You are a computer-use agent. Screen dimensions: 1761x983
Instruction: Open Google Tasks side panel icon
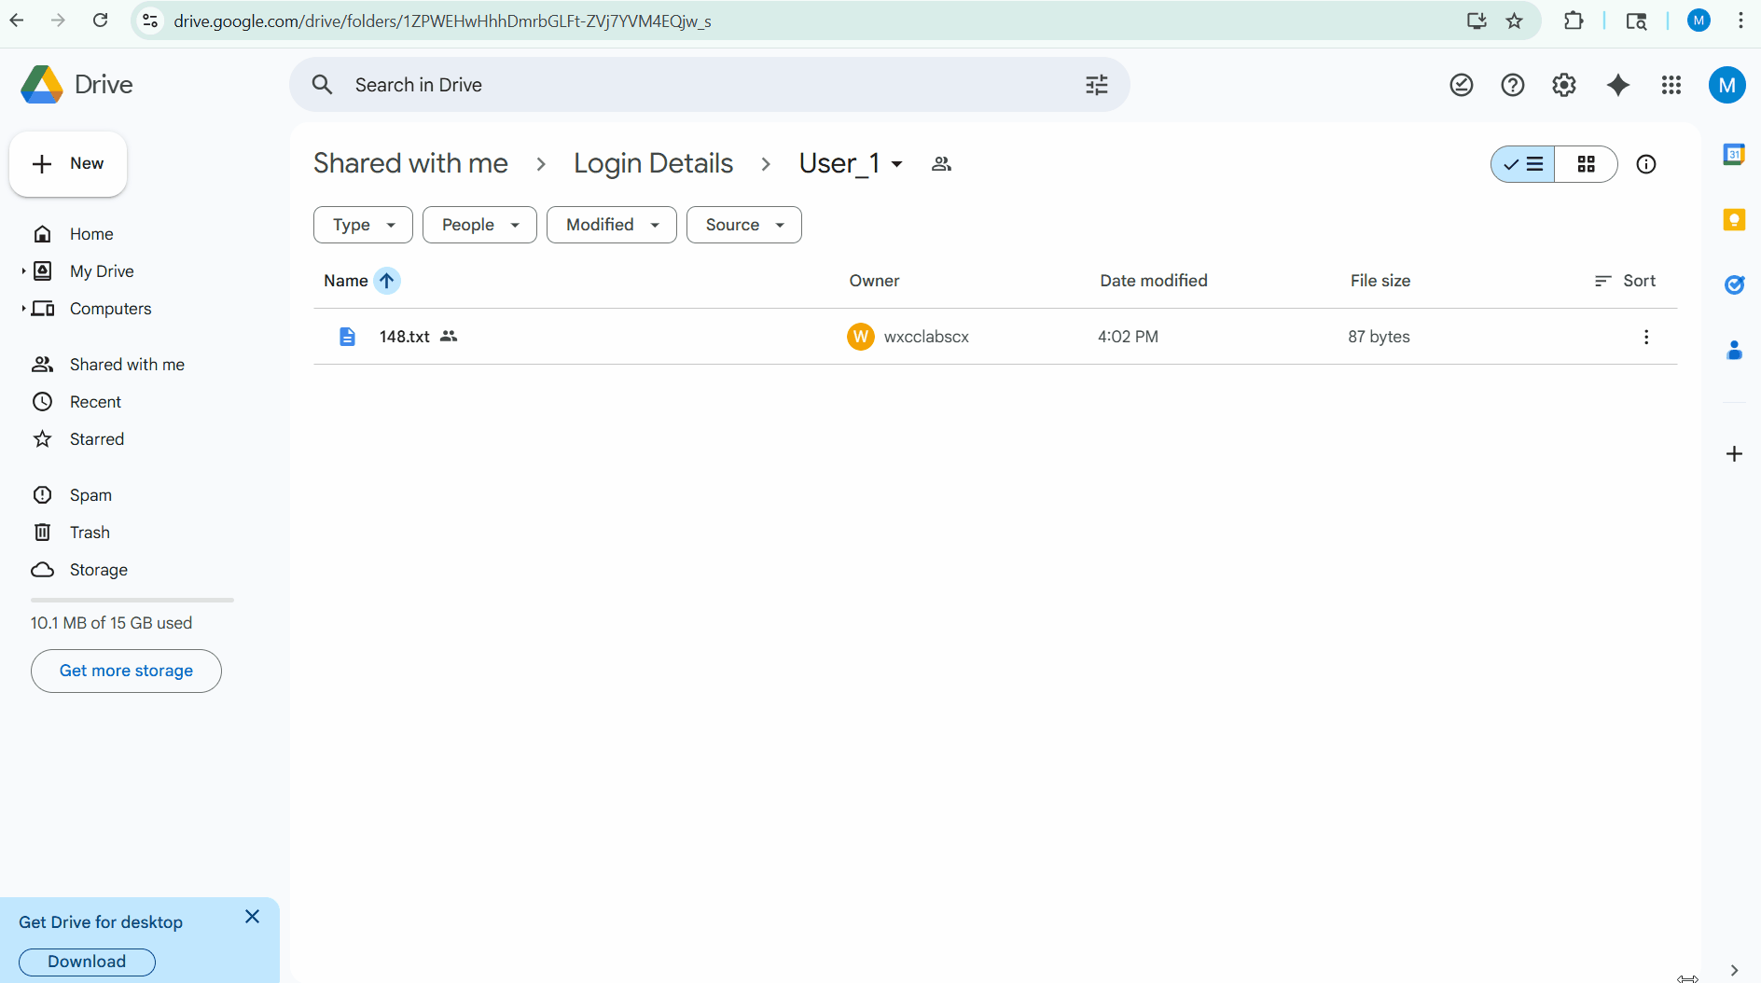1734,285
